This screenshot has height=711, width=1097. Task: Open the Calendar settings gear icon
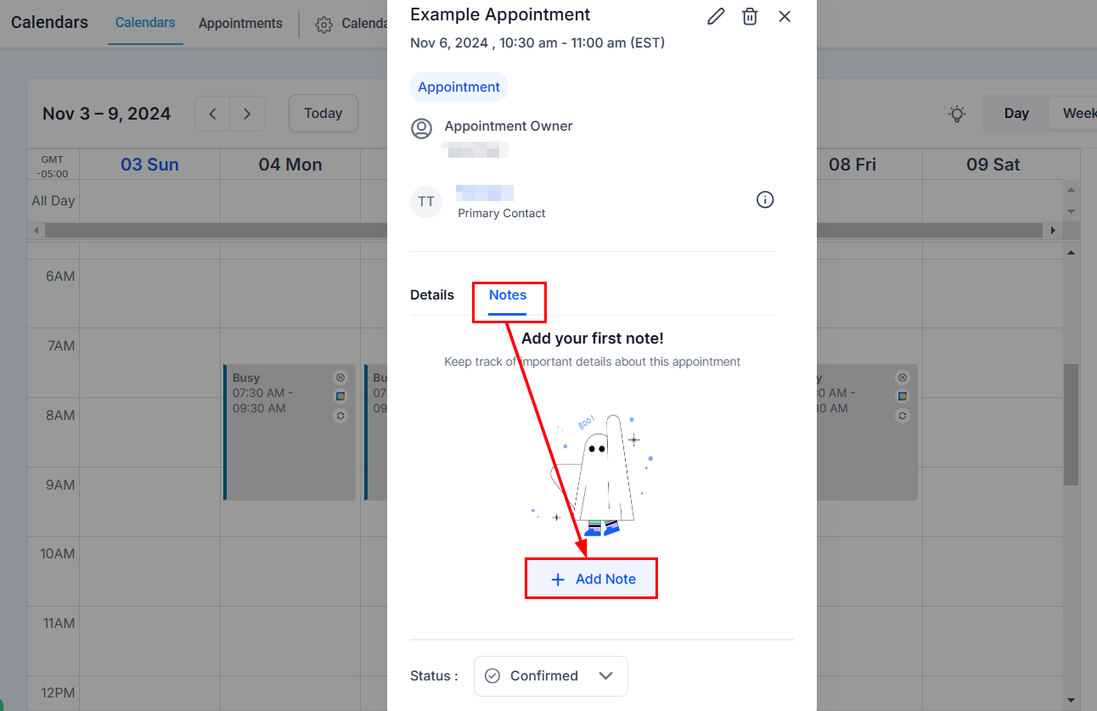(x=323, y=25)
